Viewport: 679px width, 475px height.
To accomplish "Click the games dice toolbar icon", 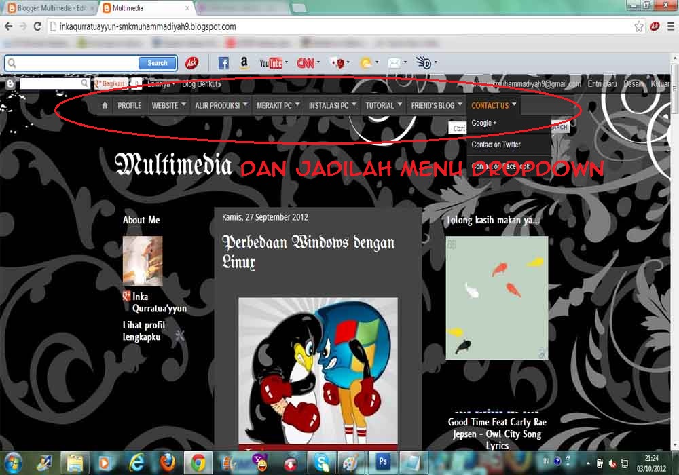I will [337, 63].
